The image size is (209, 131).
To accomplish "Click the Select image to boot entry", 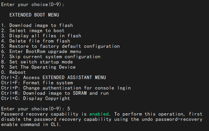I will point(33,30).
